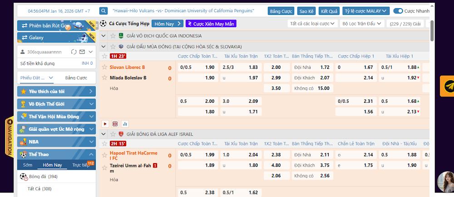
Task: Open the match tracker pitch icon
Action: (x=115, y=124)
